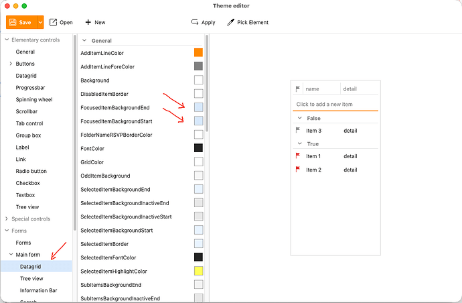
Task: Select the Progressbar tree item
Action: pos(30,88)
